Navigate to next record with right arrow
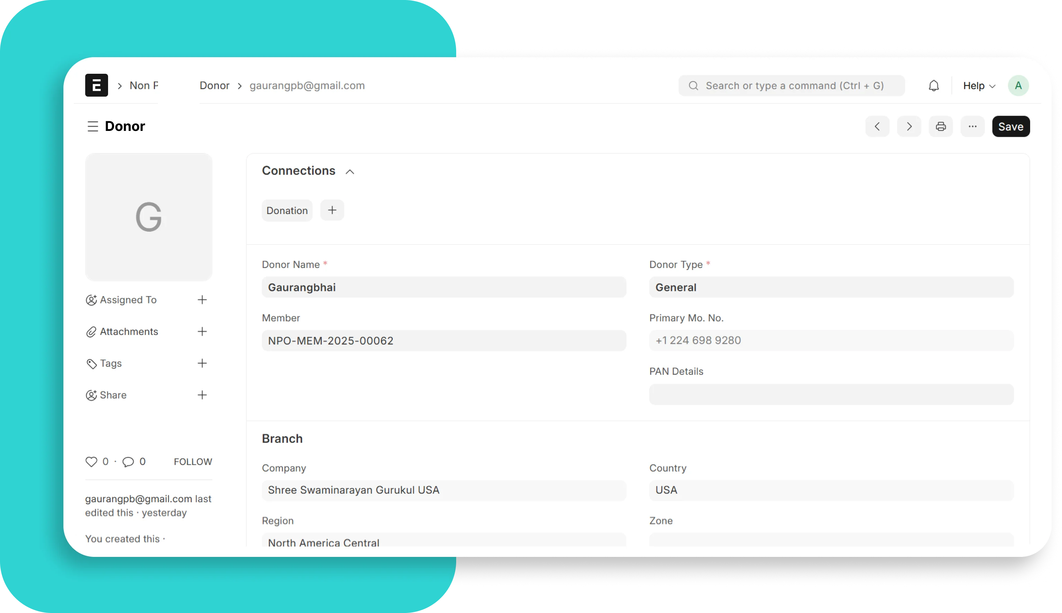This screenshot has height=613, width=1062. [909, 126]
